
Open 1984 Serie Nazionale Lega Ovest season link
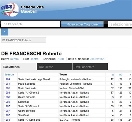(x=7, y=79)
